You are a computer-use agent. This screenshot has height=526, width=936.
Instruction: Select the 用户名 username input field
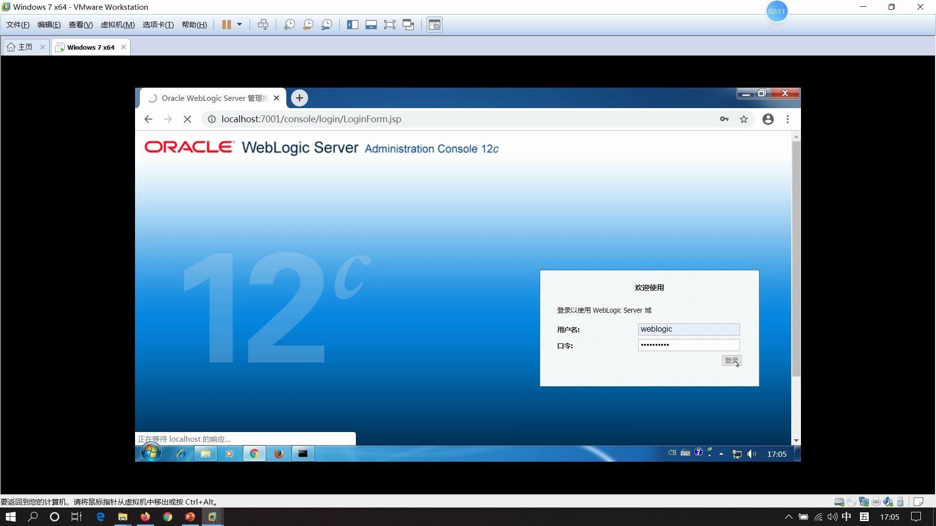point(688,329)
